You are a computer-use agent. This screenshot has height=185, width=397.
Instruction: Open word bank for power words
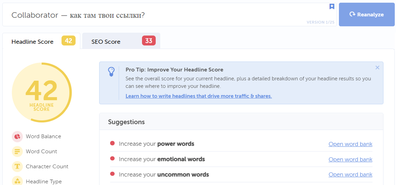click(350, 144)
